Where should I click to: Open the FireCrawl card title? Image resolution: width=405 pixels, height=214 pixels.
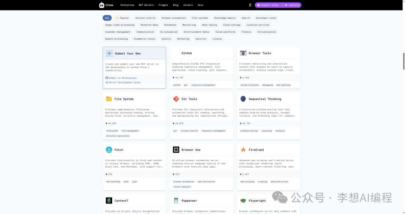[x=256, y=150]
